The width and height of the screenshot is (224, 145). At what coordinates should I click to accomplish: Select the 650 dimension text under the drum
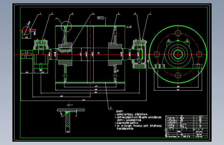[x=96, y=92]
